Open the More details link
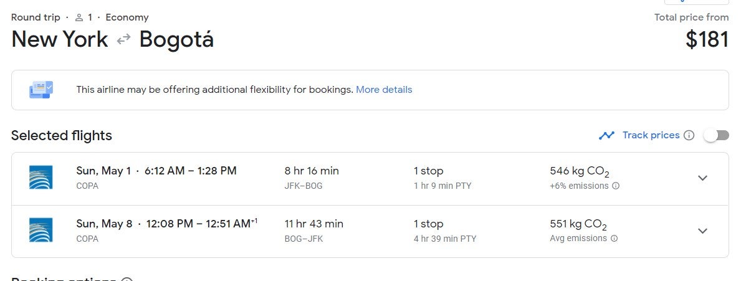 [384, 89]
